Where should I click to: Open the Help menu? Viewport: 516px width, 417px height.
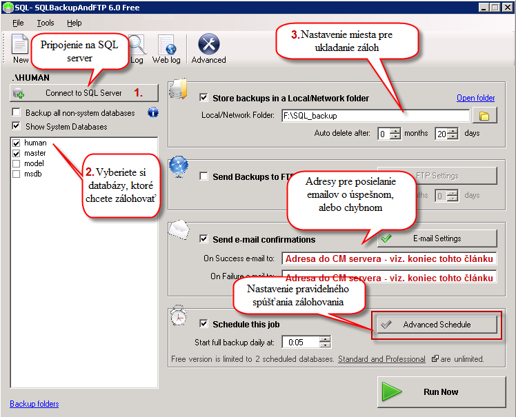(75, 23)
